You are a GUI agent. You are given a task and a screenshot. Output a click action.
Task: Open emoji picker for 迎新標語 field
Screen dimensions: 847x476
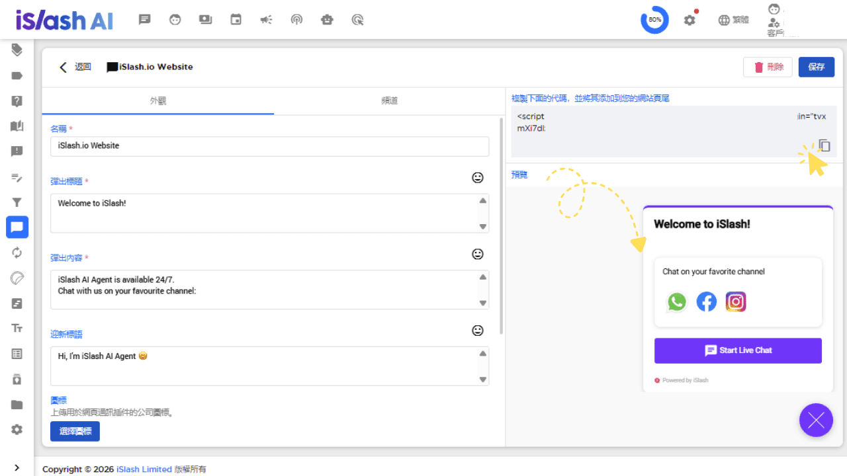point(477,330)
